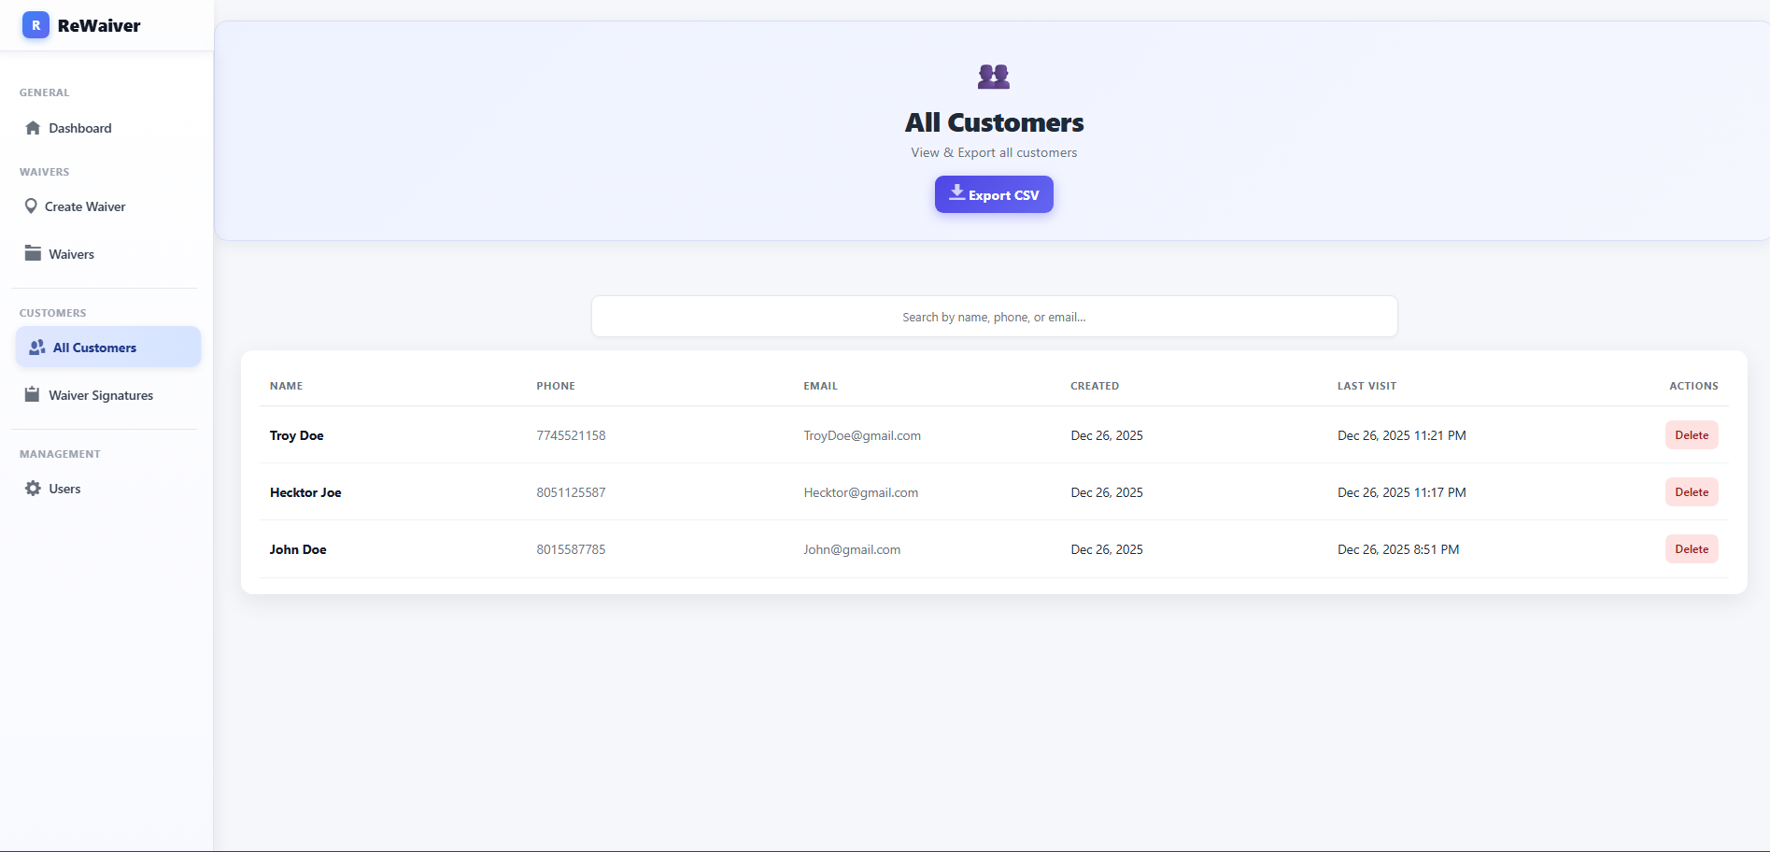Click the ReWaiver logo icon
The image size is (1770, 852).
pos(35,25)
